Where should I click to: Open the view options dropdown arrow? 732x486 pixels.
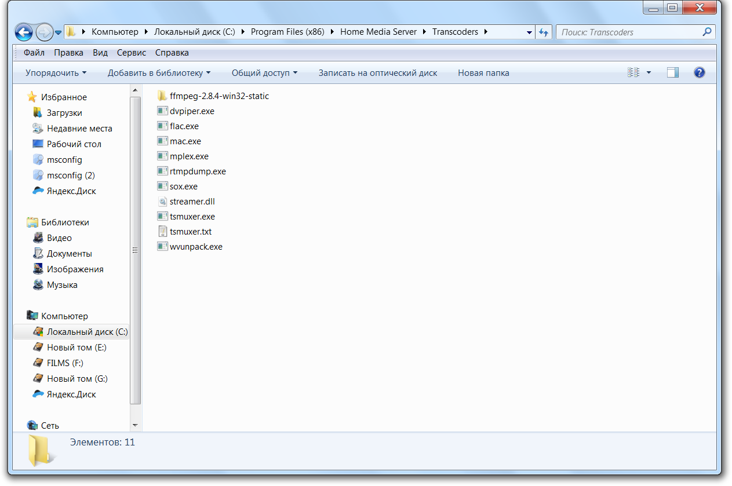pos(649,73)
